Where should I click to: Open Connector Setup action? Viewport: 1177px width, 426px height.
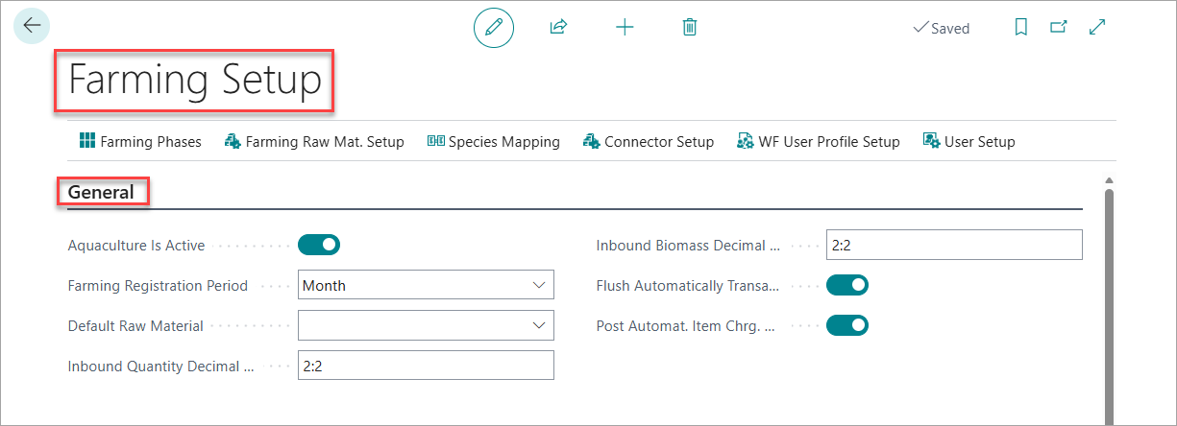[649, 141]
